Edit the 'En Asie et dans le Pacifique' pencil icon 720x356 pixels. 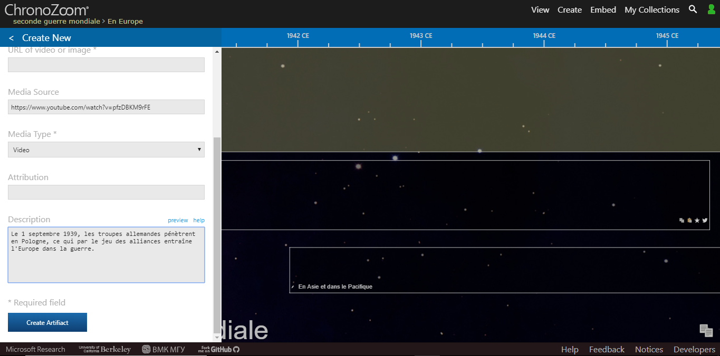293,287
